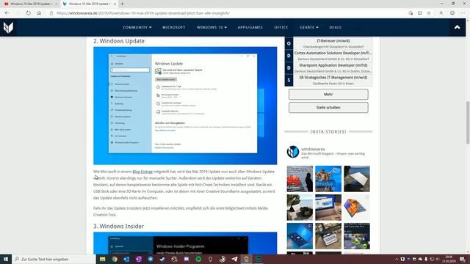The width and height of the screenshot is (470, 264).
Task: Open the notification center icon
Action: pyautogui.click(x=463, y=259)
